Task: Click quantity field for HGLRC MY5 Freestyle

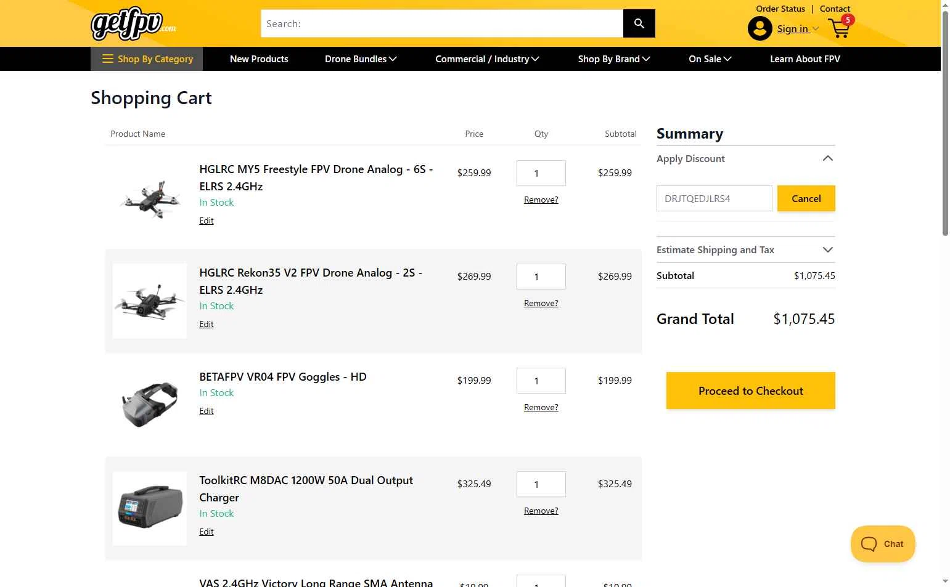Action: (541, 173)
